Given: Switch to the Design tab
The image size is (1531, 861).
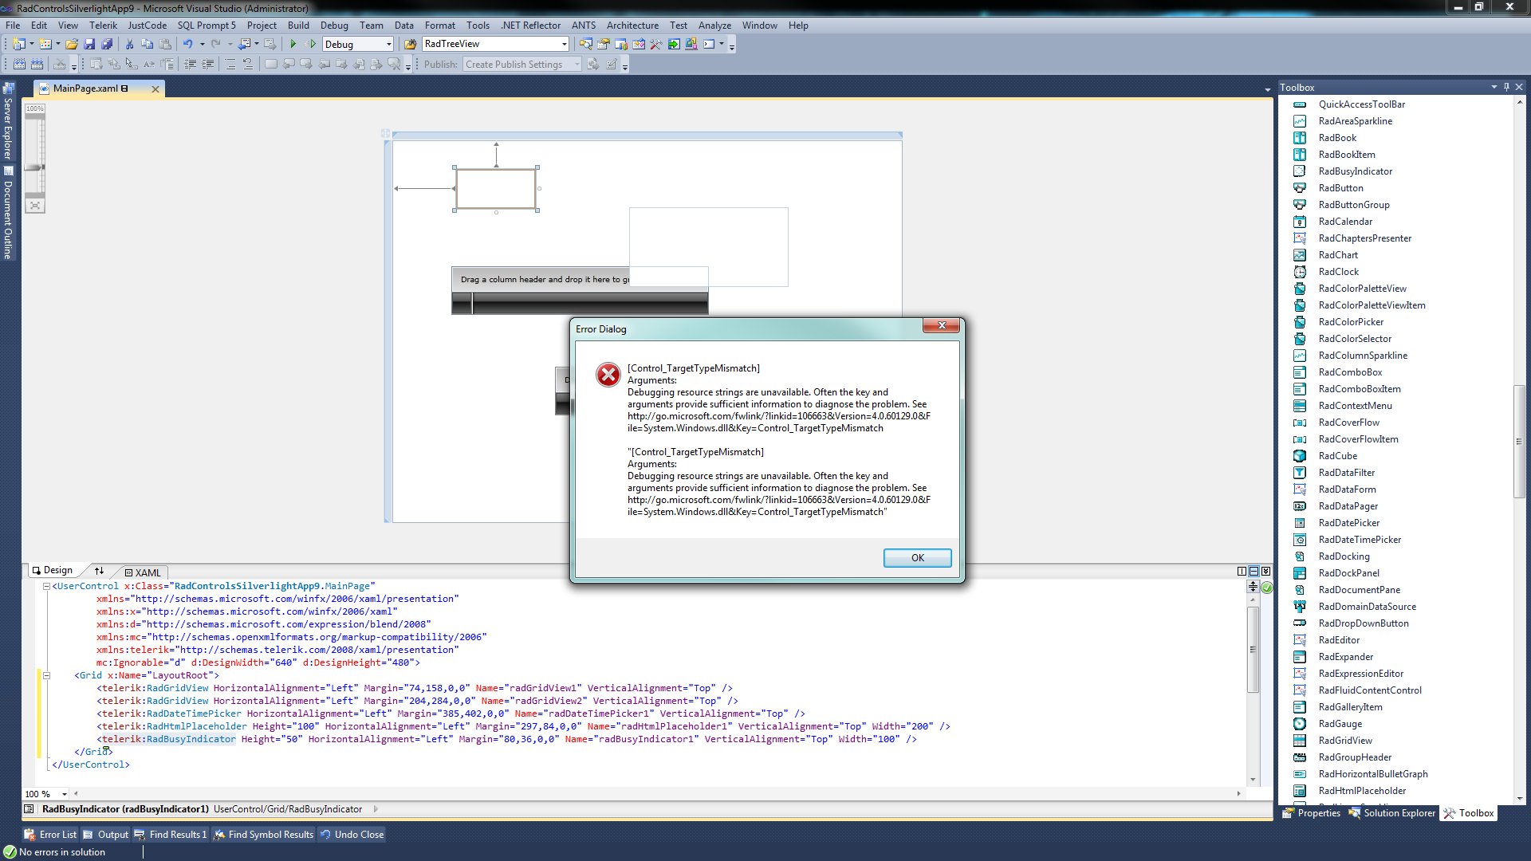Looking at the screenshot, I should pyautogui.click(x=53, y=570).
